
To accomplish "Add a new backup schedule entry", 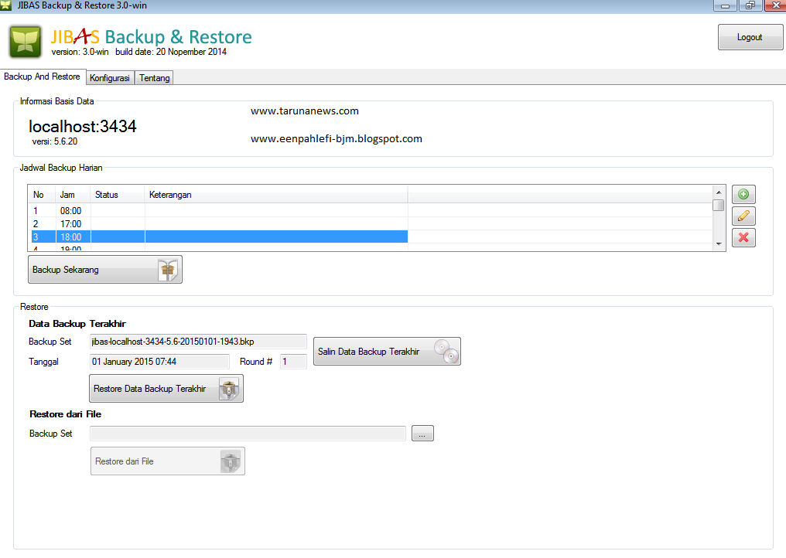I will pos(743,194).
